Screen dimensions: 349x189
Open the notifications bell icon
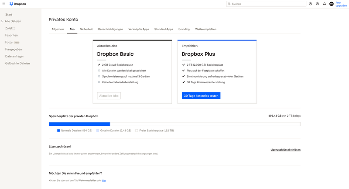coord(324,4)
